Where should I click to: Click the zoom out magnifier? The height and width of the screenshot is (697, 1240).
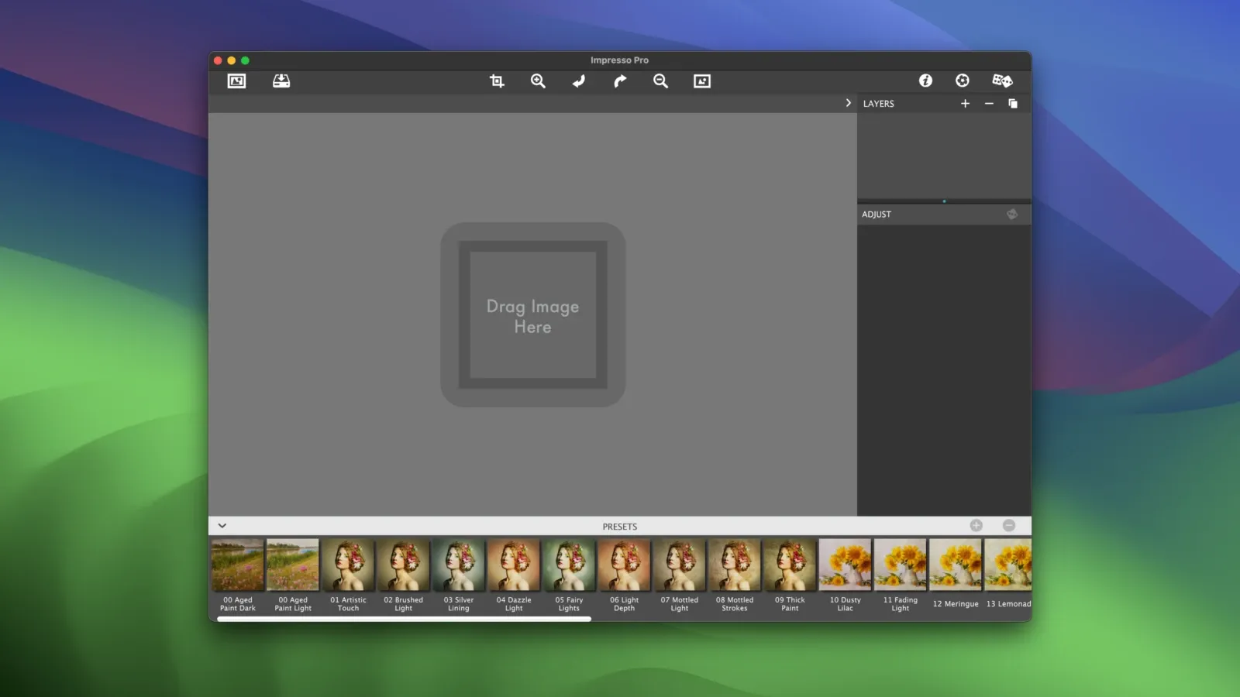(x=660, y=81)
